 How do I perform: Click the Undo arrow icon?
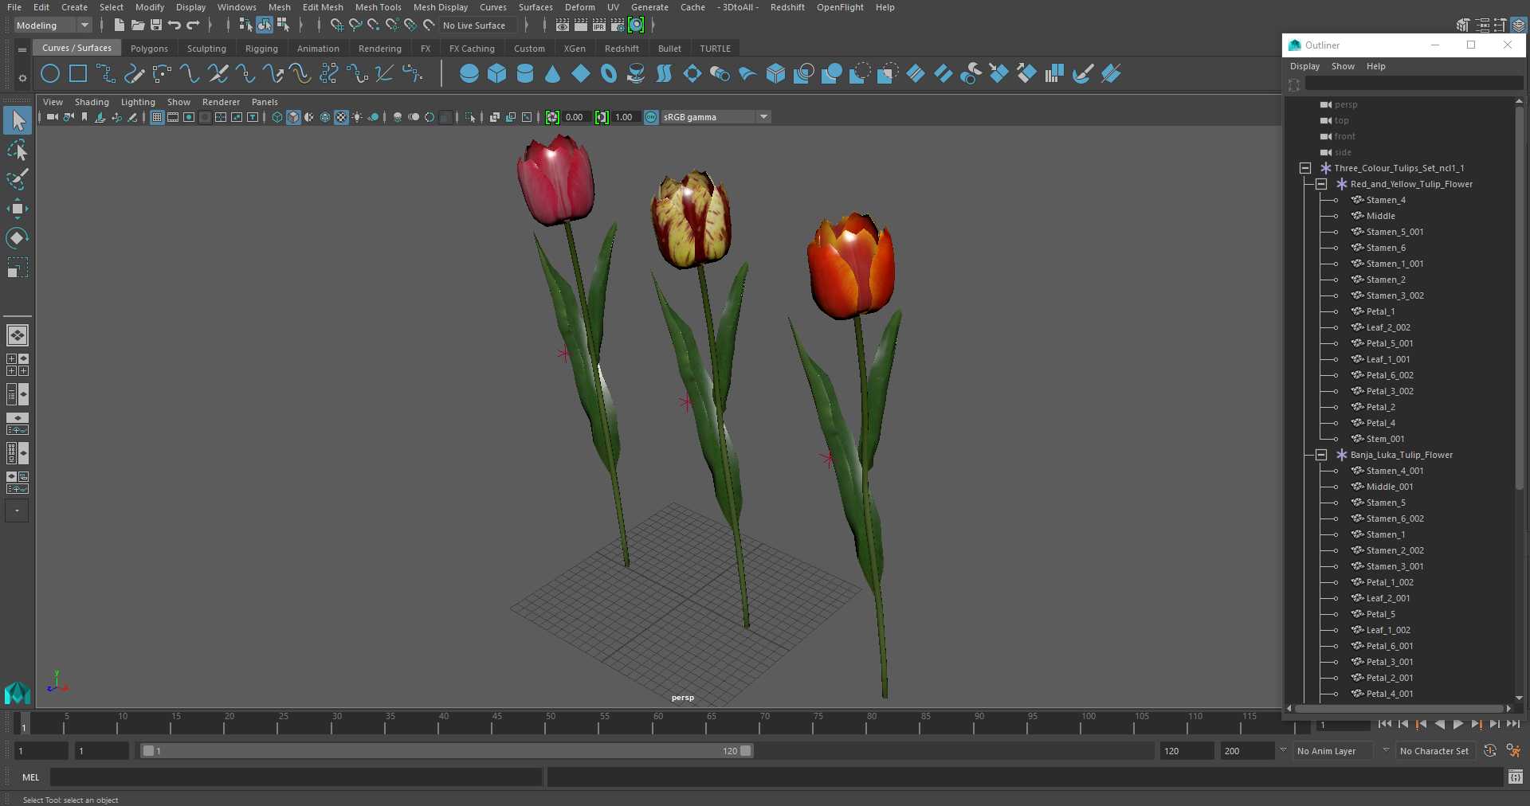tap(175, 25)
